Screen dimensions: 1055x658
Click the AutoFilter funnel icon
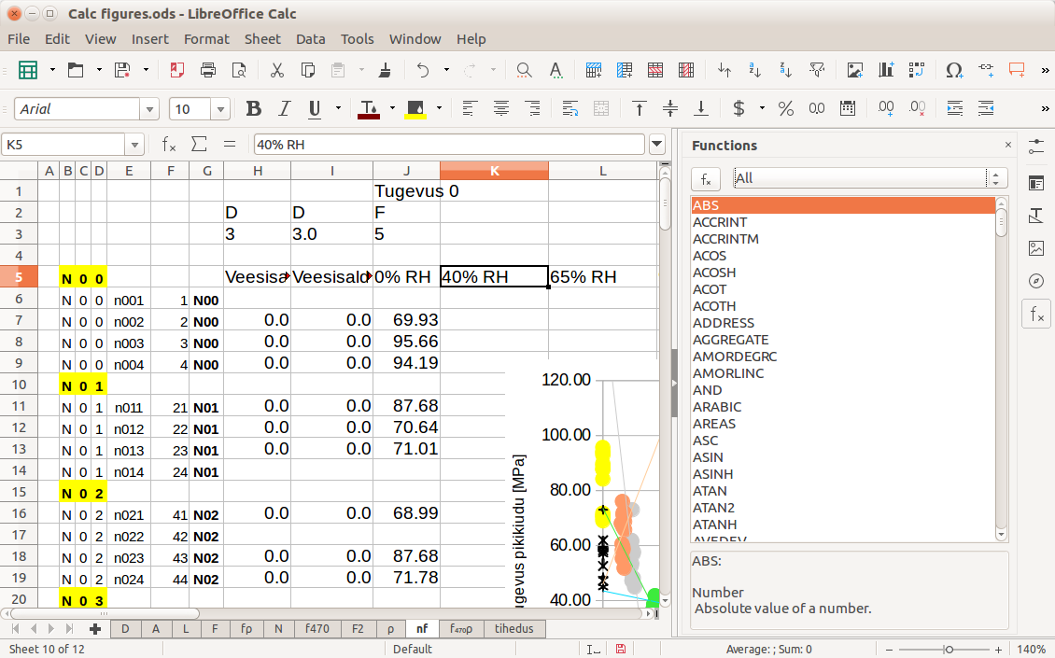[816, 70]
